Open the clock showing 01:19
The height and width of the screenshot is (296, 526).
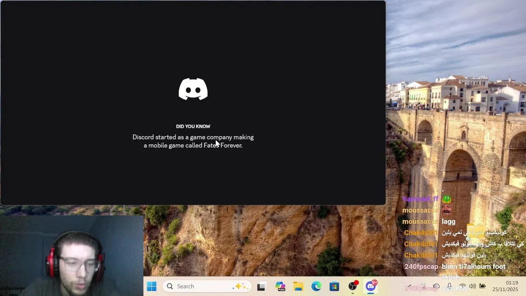[x=505, y=286]
